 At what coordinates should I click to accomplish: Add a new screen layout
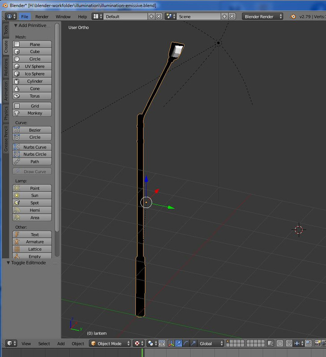pyautogui.click(x=151, y=17)
